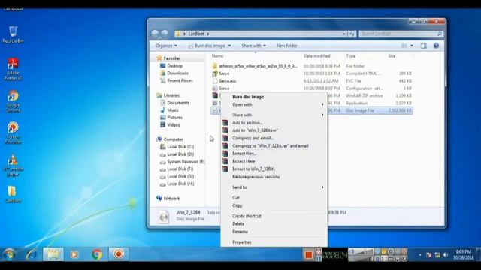The height and width of the screenshot is (270, 481).
Task: Open Properties from the context menu
Action: pos(274,242)
